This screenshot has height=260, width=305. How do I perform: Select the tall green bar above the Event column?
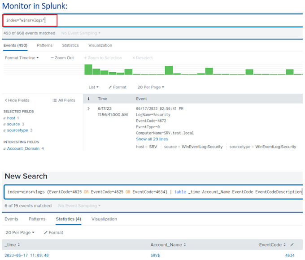point(169,70)
